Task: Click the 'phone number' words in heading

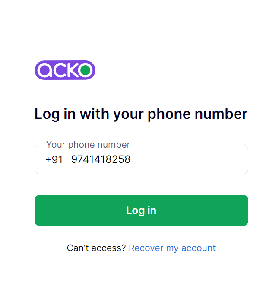Action: pyautogui.click(x=197, y=114)
